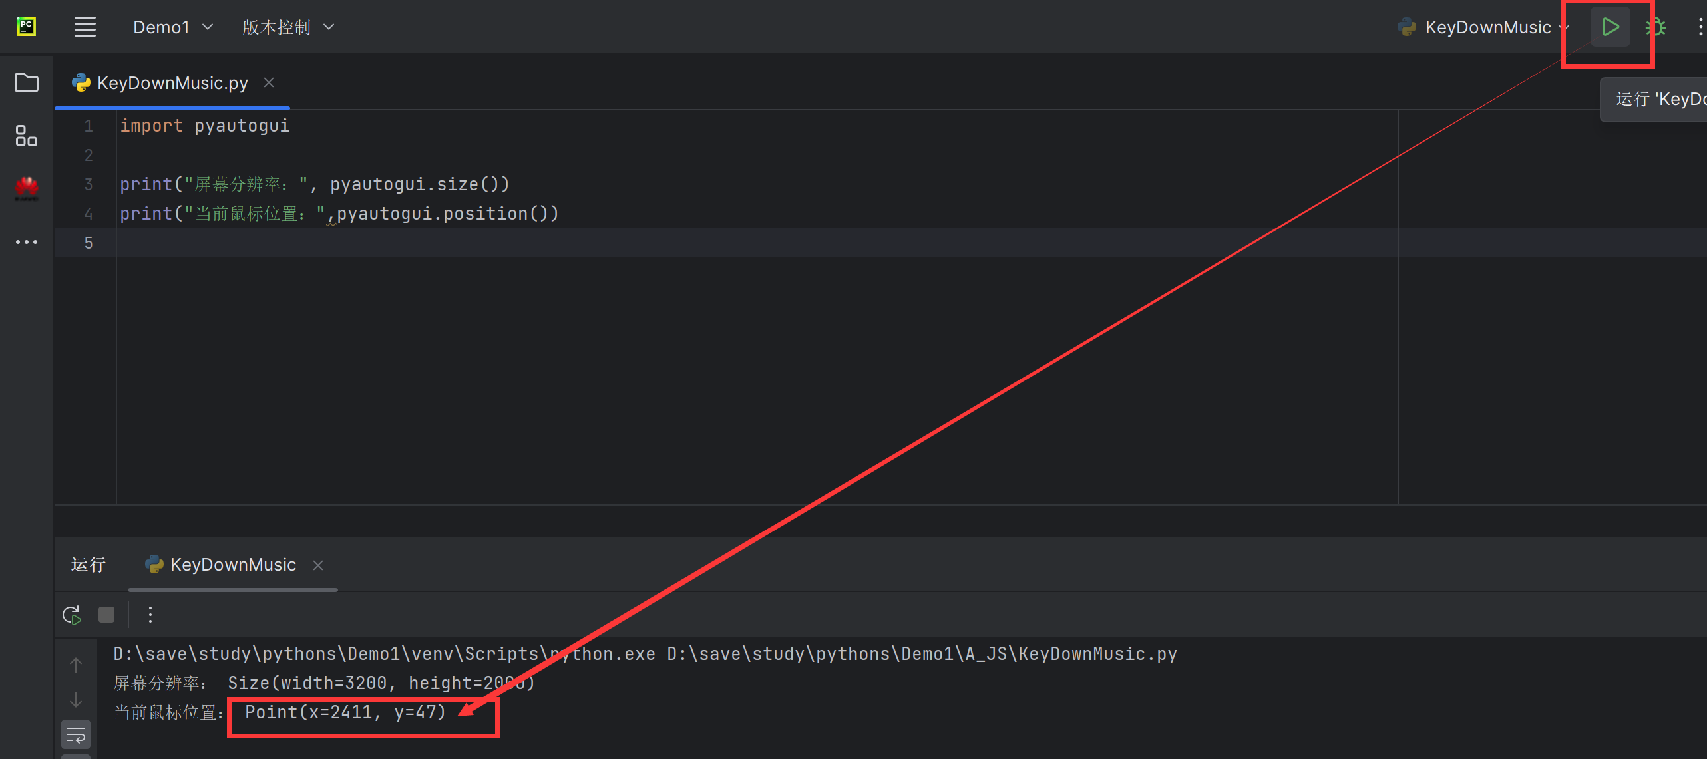1707x759 pixels.
Task: Select the KeyDownMusic run tab
Action: (221, 565)
